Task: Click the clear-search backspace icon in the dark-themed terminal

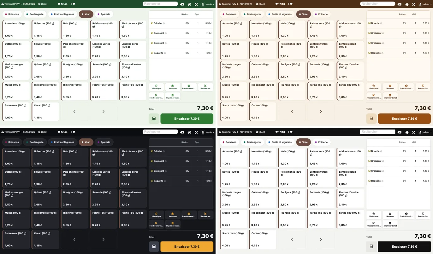Action: point(182,132)
